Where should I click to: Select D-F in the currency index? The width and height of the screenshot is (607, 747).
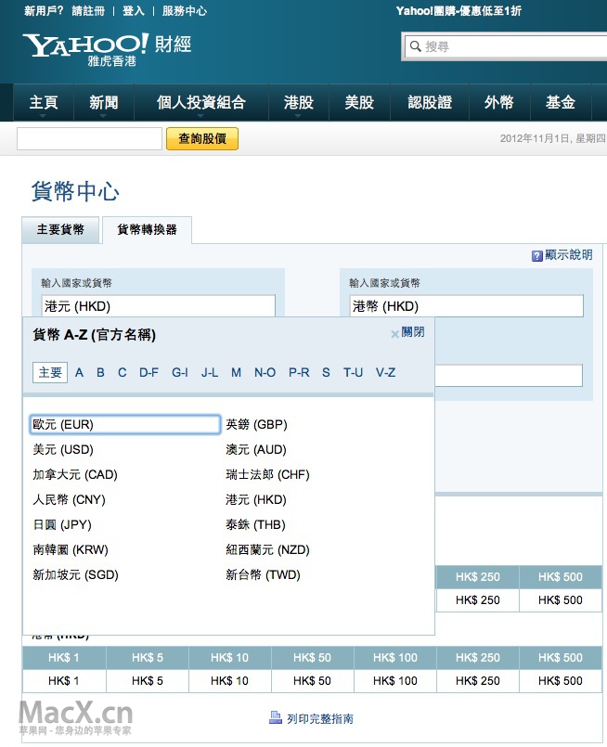[x=149, y=372]
